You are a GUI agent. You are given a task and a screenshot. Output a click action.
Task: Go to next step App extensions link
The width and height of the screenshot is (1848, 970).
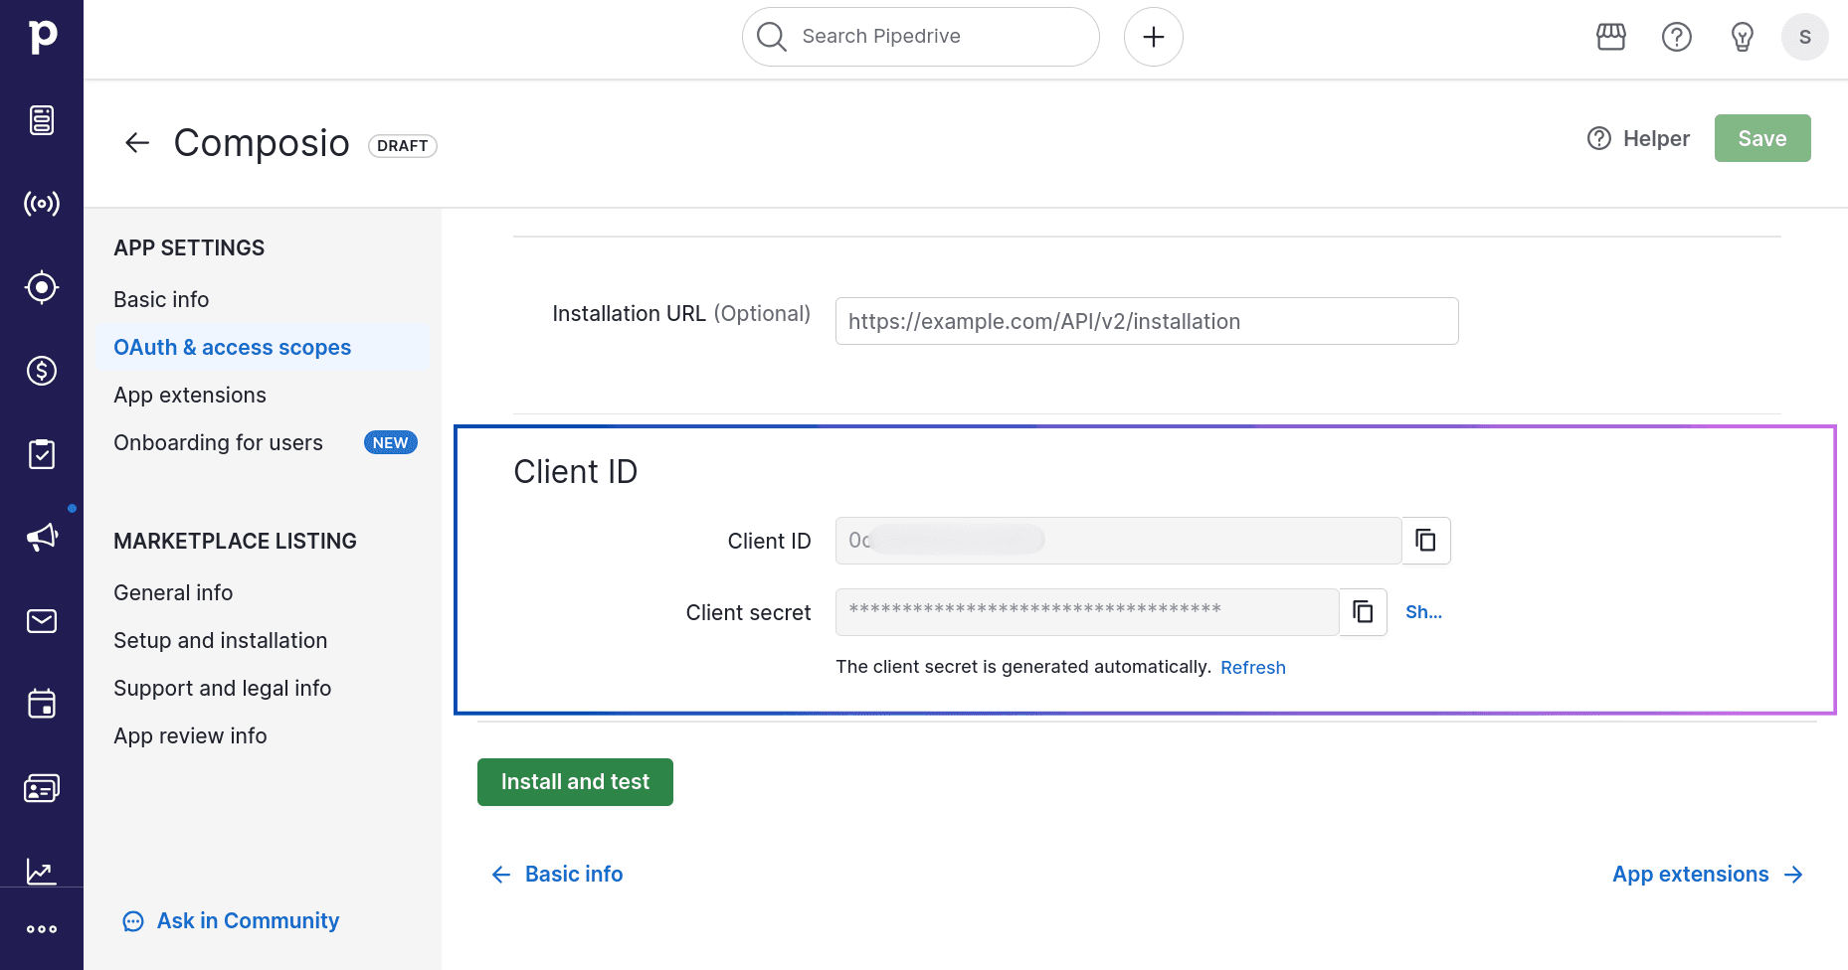(x=1708, y=875)
